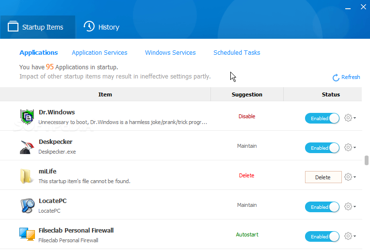The height and width of the screenshot is (250, 370).
Task: Click the Filseclab Personal Firewall monitors icon
Action: tap(27, 234)
